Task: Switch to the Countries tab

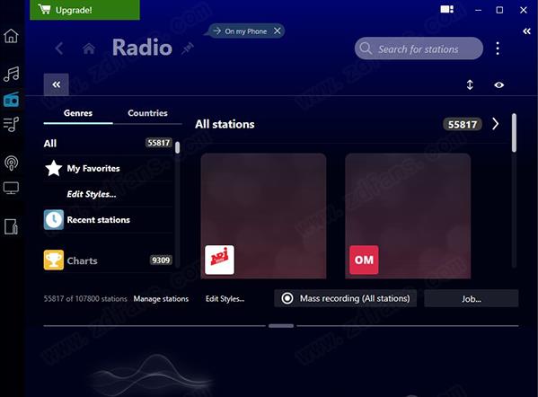Action: click(147, 113)
